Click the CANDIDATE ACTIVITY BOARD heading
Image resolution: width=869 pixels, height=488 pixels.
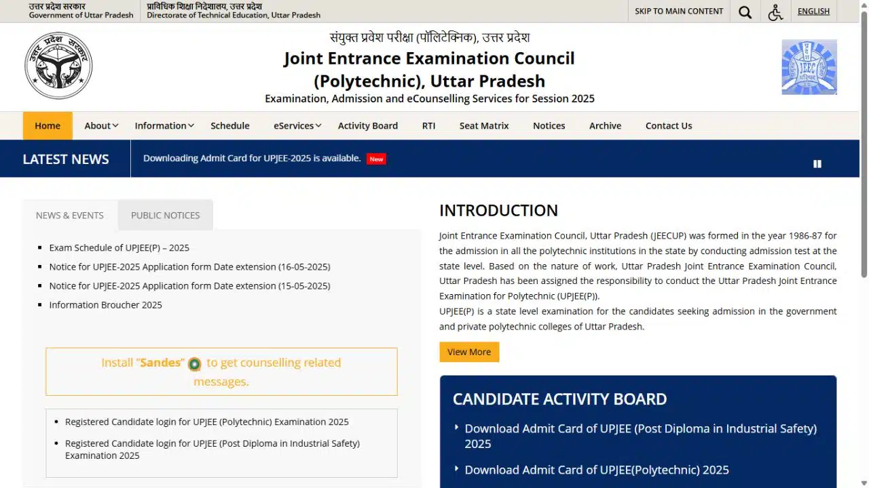[x=559, y=399]
